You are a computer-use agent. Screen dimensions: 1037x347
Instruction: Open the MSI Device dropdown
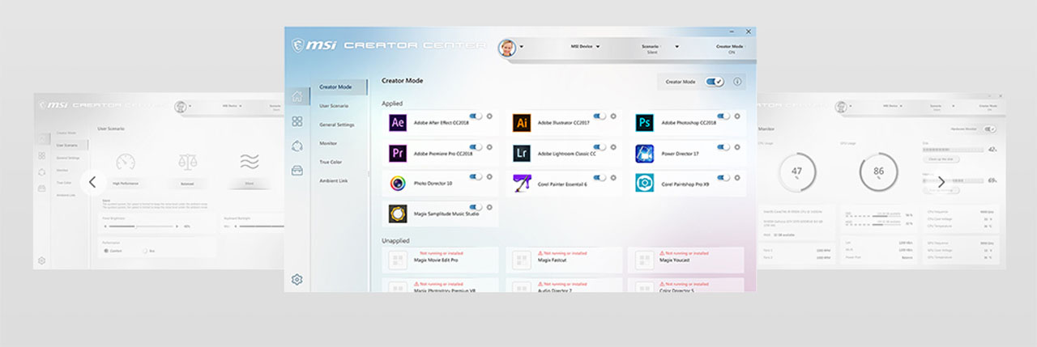pos(586,47)
